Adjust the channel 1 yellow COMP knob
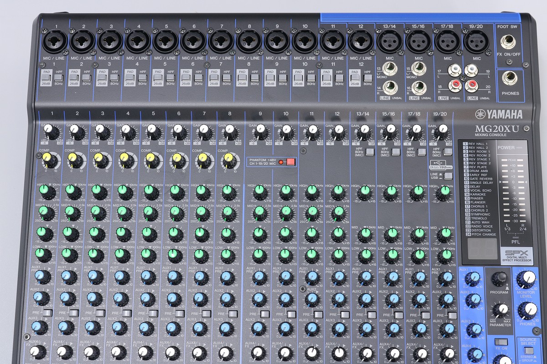Screen dimensions: 547x364 pyautogui.click(x=50, y=160)
